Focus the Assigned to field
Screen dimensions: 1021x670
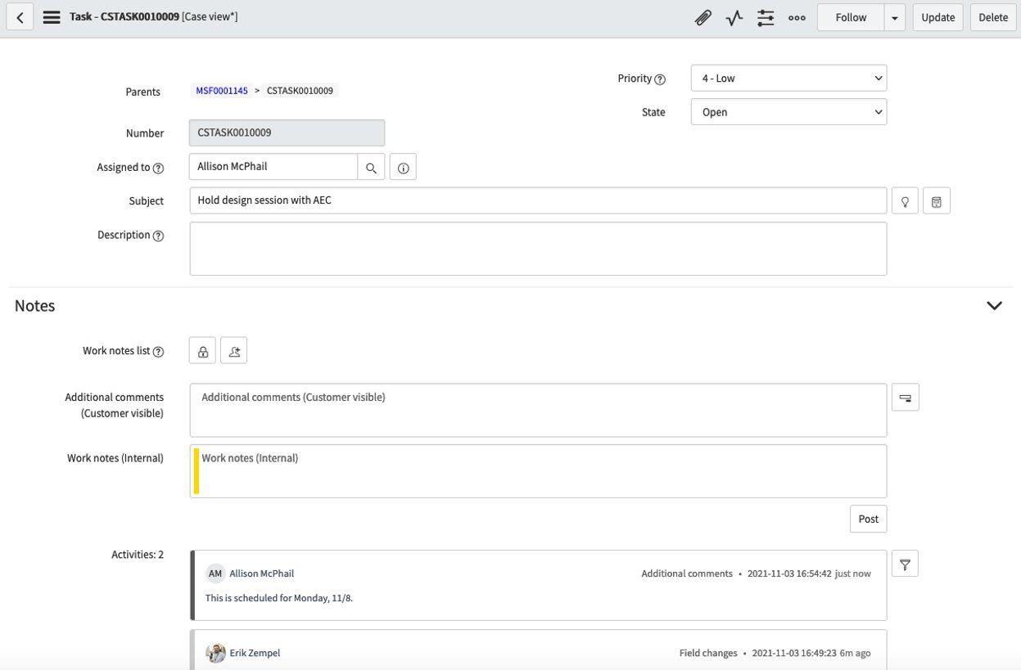pyautogui.click(x=273, y=167)
